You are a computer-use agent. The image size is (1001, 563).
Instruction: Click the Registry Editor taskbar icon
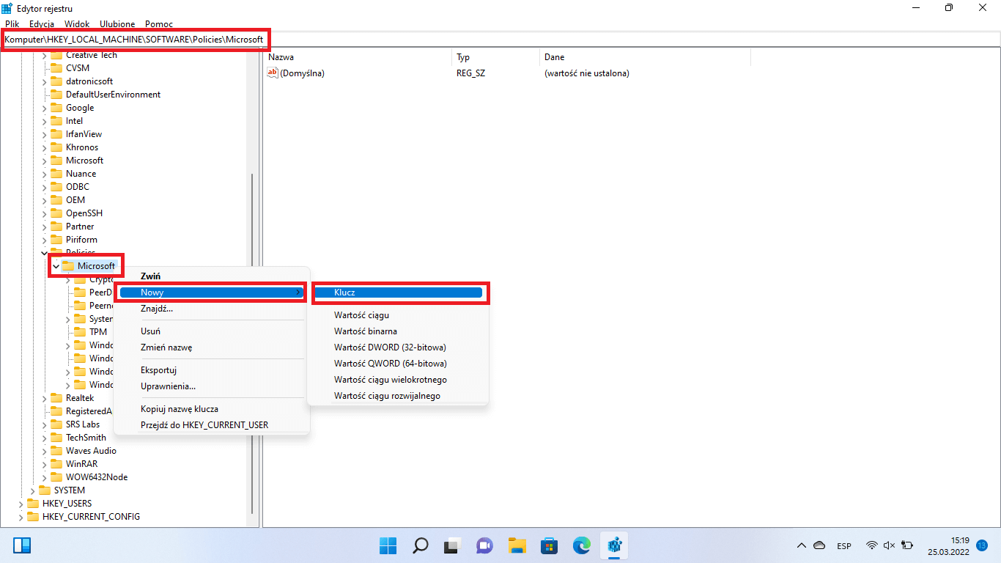[614, 545]
